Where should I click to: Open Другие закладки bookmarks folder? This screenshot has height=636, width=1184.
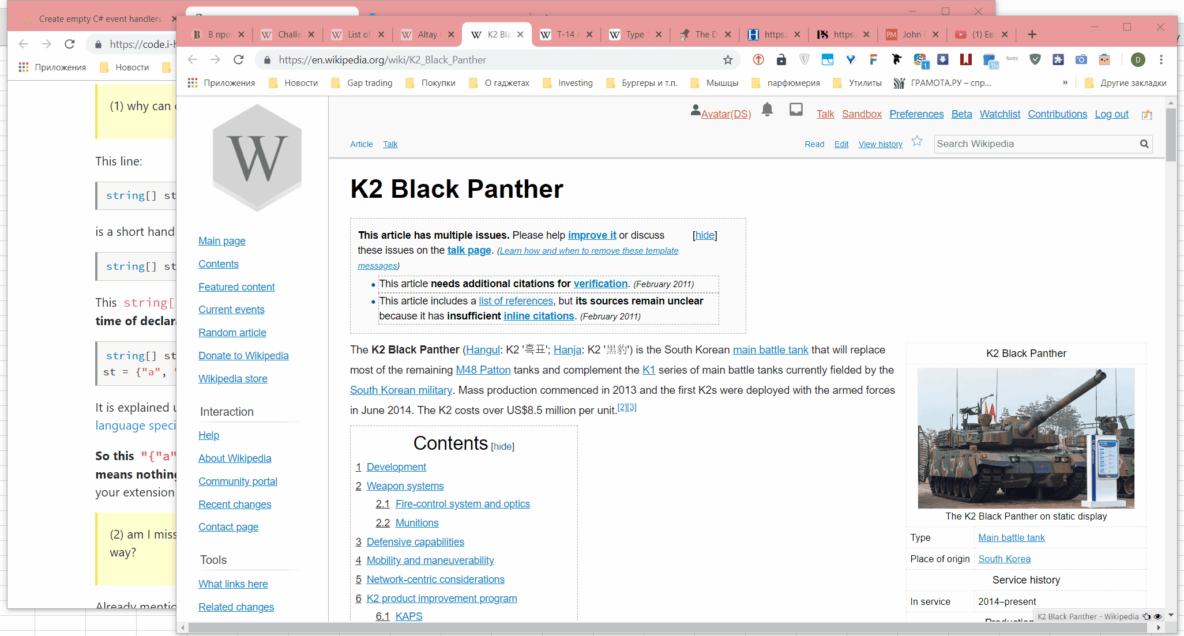(x=1126, y=83)
